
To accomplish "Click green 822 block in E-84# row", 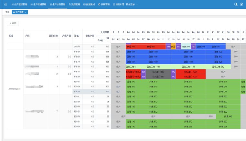I will pos(223,106).
